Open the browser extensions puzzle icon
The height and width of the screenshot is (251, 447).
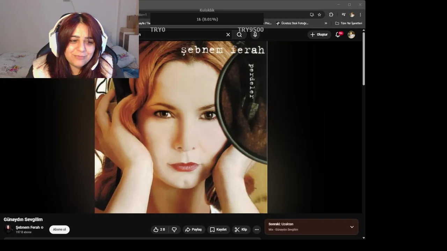331,15
